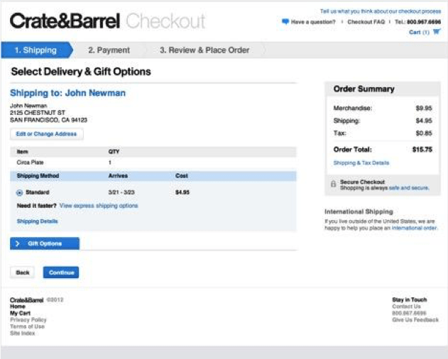Open Shipping & Tax Details link
This screenshot has width=448, height=359.
[x=361, y=162]
